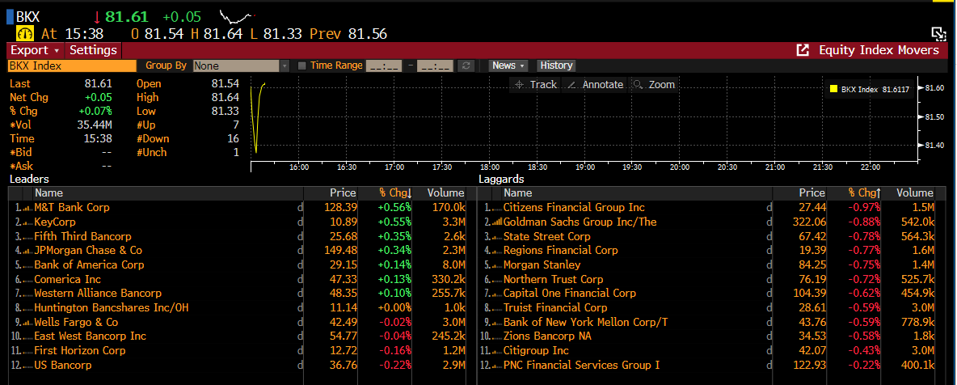Click the bar icon beside Citizens Financial Group

point(495,208)
